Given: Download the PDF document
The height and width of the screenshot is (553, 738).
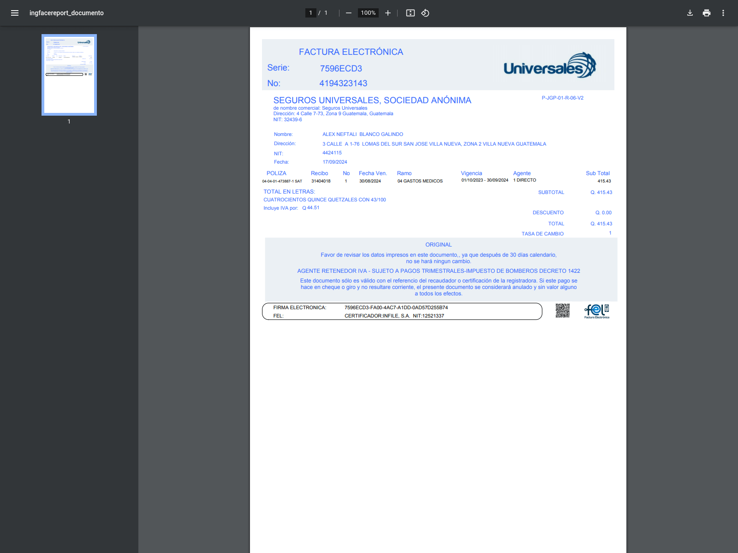Looking at the screenshot, I should point(690,13).
